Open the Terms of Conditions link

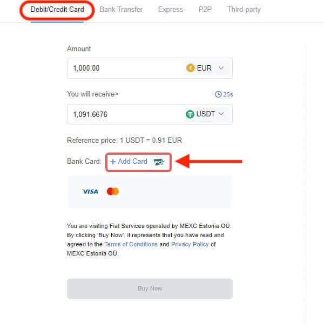coord(131,244)
